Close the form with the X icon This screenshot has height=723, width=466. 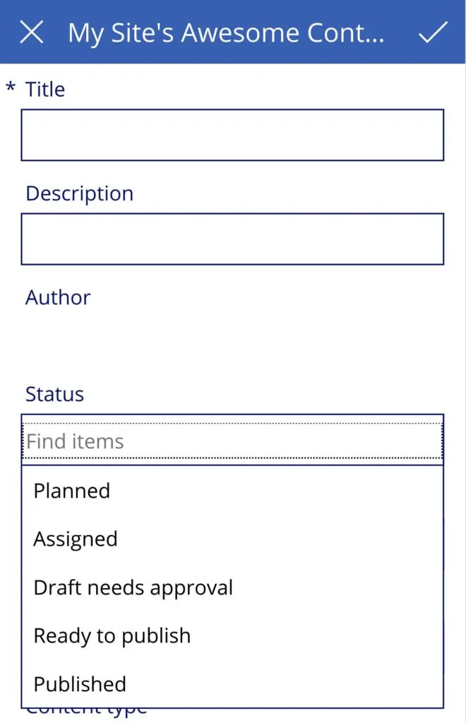tap(32, 32)
